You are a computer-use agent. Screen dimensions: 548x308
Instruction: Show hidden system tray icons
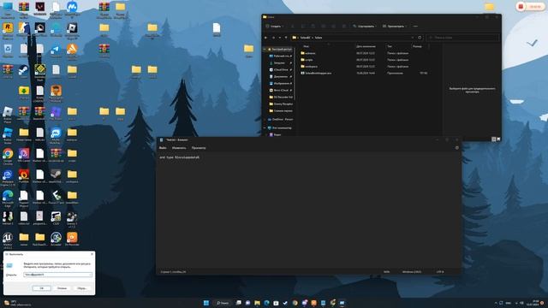496,303
